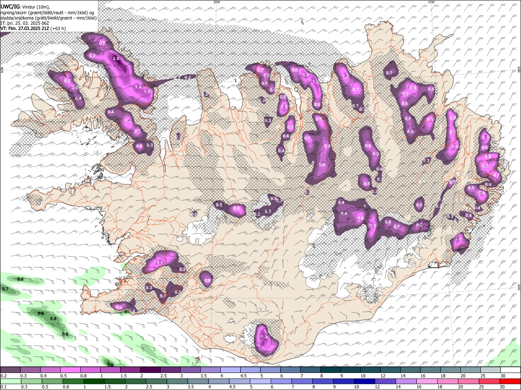Click the 'UWC/IG: Vindur (10m),' title text
The height and width of the screenshot is (390, 521).
pos(25,6)
